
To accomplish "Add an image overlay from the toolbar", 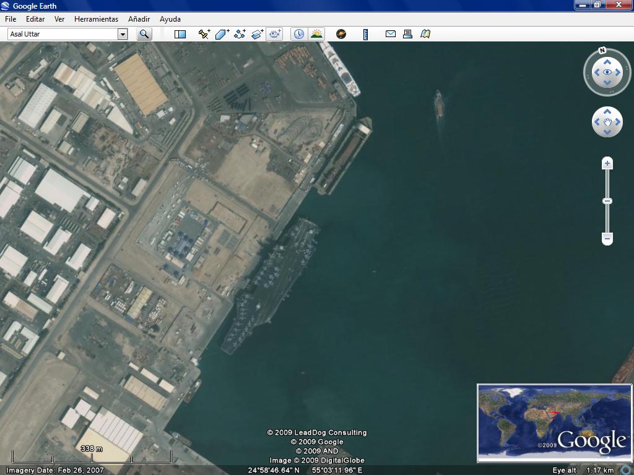I will (x=258, y=34).
